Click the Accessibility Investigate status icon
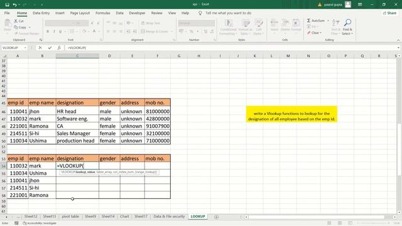Screen dimensions: 402x226 24,223
